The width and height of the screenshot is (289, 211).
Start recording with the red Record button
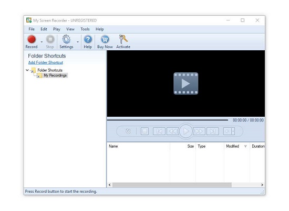32,42
